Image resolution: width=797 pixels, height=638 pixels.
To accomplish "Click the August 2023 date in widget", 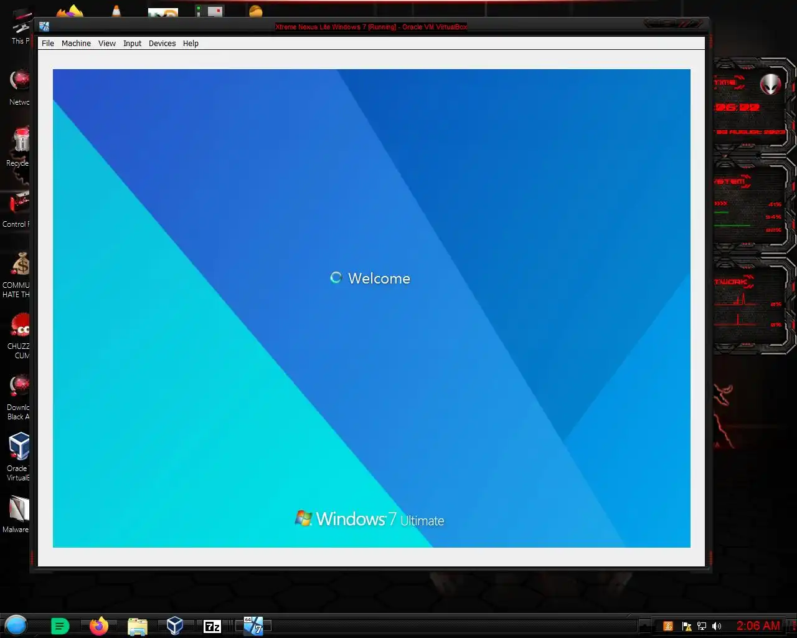I will point(750,132).
